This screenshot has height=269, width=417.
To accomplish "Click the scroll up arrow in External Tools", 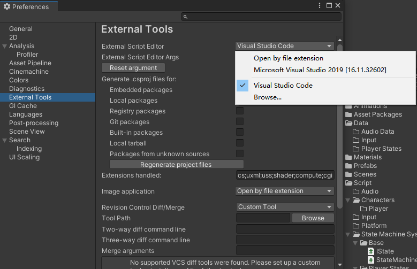I will pyautogui.click(x=339, y=40).
